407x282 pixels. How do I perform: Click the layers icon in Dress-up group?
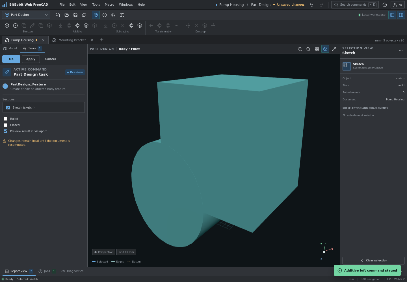[x=205, y=26]
